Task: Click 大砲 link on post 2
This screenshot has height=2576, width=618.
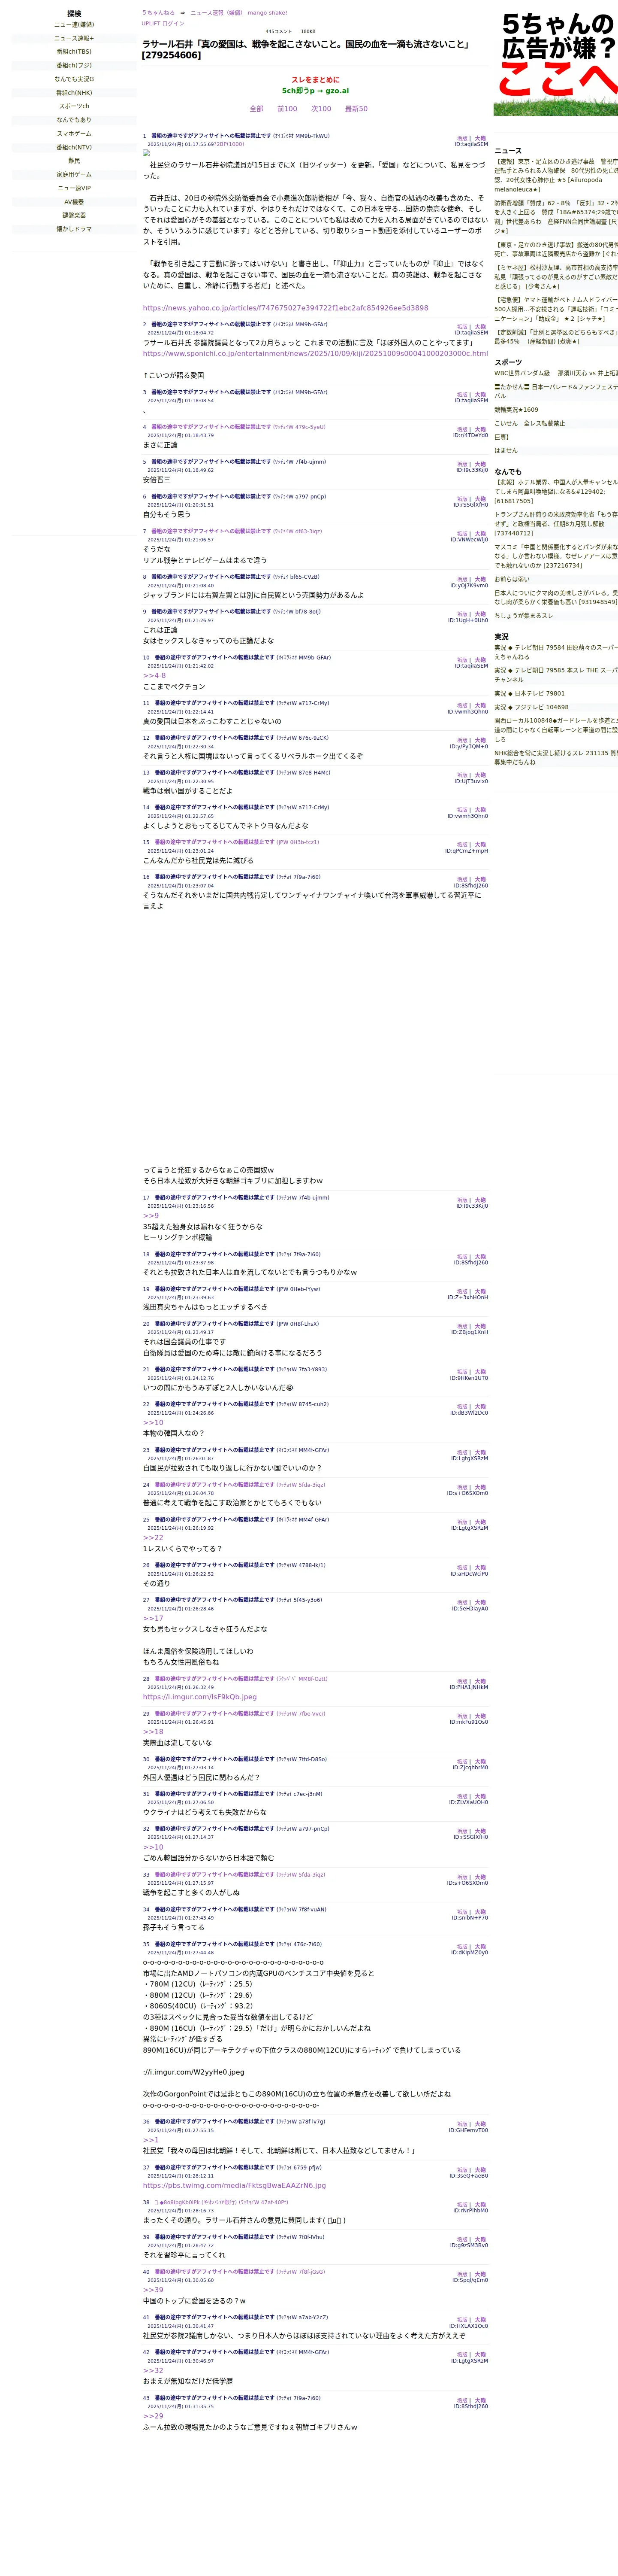Action: tap(480, 327)
